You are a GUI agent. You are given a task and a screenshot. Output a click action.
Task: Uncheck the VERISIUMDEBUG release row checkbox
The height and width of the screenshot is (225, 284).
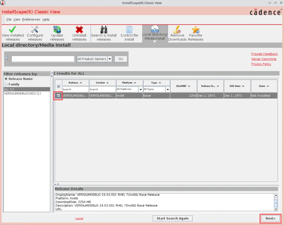(58, 95)
